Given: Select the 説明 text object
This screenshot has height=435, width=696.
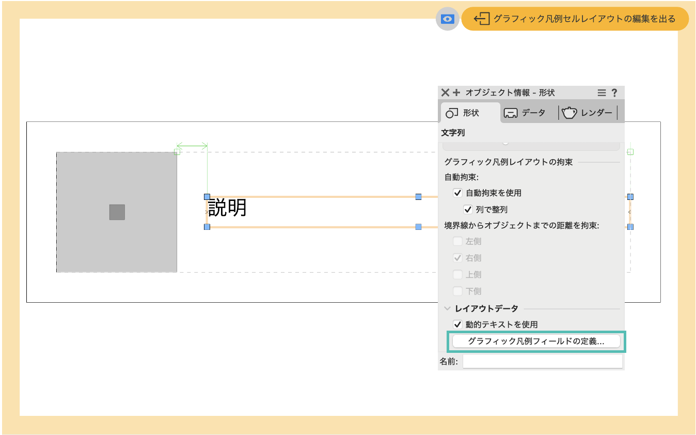Looking at the screenshot, I should pyautogui.click(x=228, y=208).
